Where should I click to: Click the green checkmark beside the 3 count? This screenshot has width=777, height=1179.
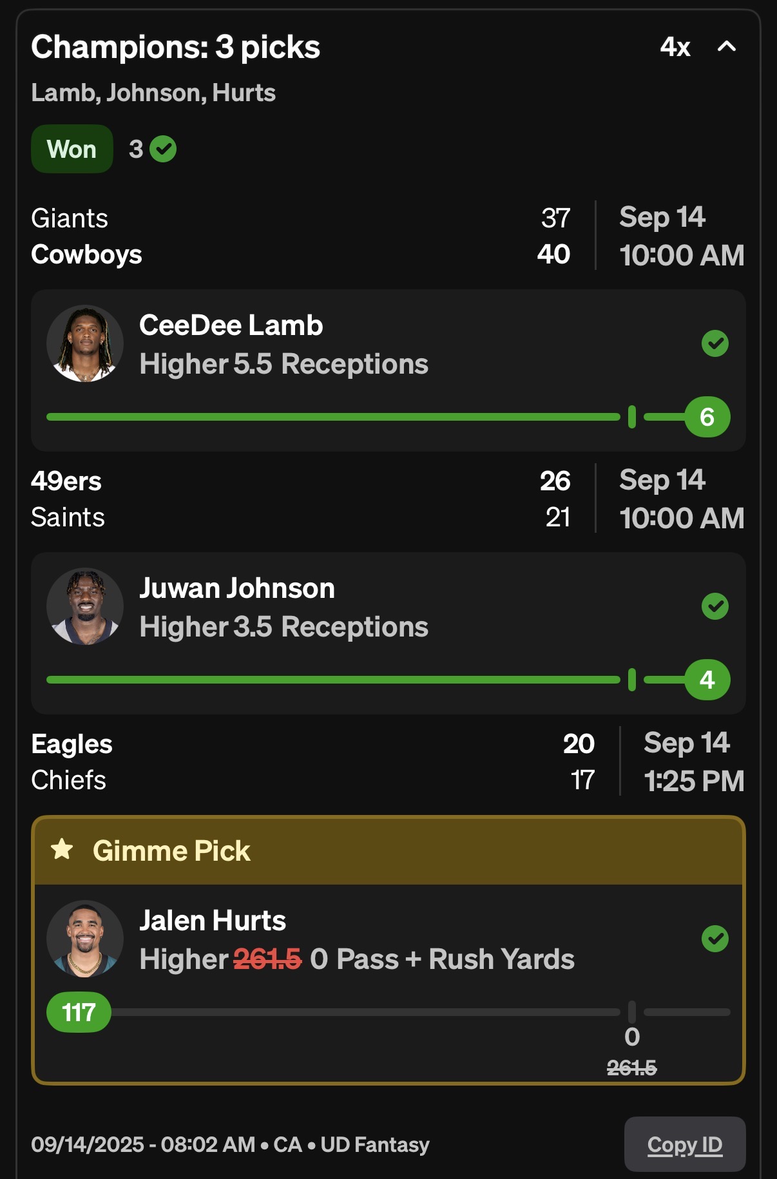(163, 149)
